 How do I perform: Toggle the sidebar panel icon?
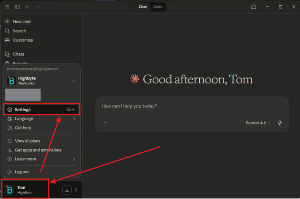pyautogui.click(x=17, y=7)
